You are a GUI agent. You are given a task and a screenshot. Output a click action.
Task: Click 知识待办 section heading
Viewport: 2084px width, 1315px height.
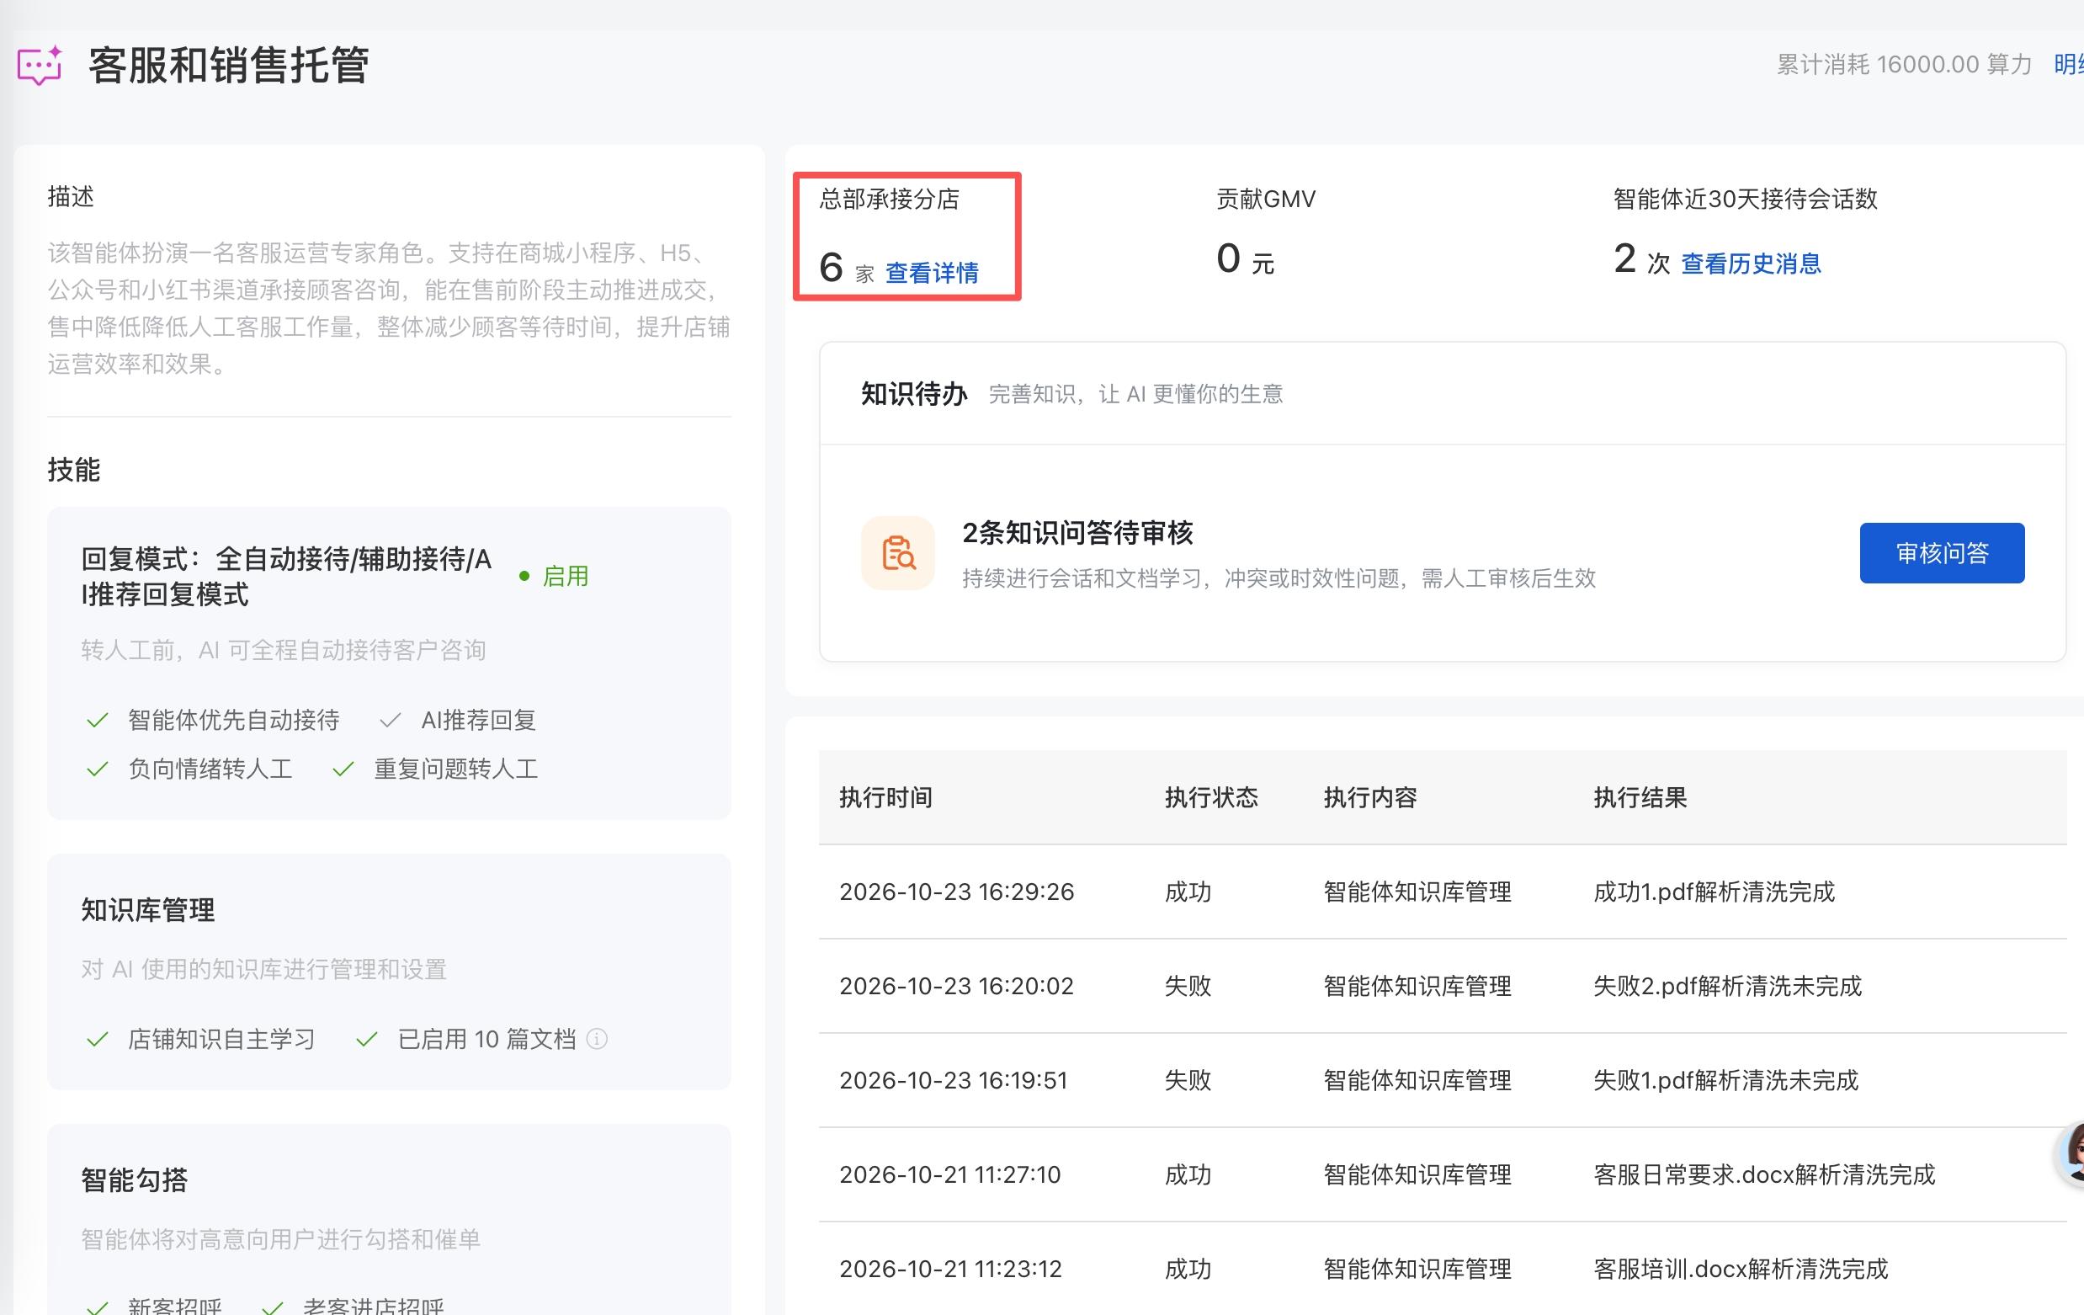914,394
